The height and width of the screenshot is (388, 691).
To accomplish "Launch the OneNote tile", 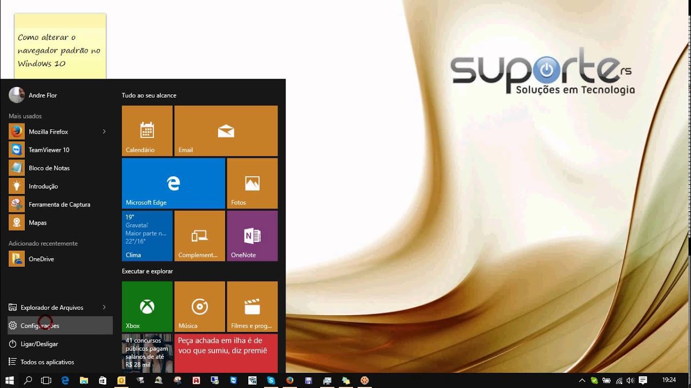I will [252, 235].
